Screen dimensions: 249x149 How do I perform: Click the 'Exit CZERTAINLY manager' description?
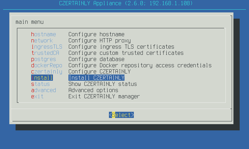[104, 96]
